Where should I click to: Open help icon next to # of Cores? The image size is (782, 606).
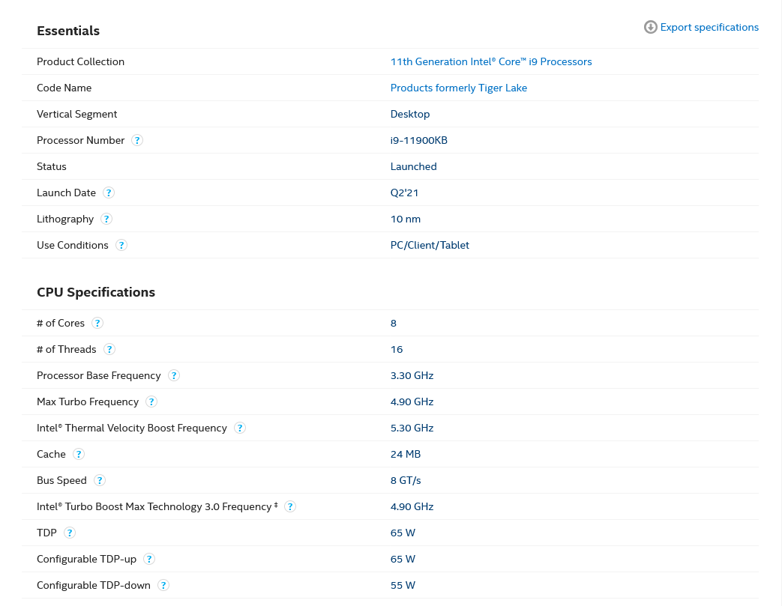tap(97, 324)
